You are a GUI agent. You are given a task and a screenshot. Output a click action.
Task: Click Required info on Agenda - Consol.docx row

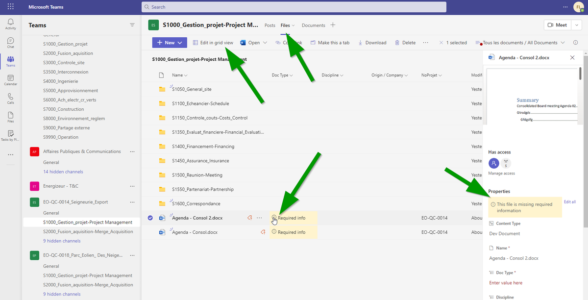(291, 232)
